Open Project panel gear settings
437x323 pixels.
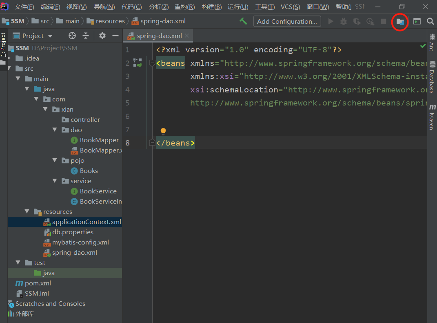102,36
